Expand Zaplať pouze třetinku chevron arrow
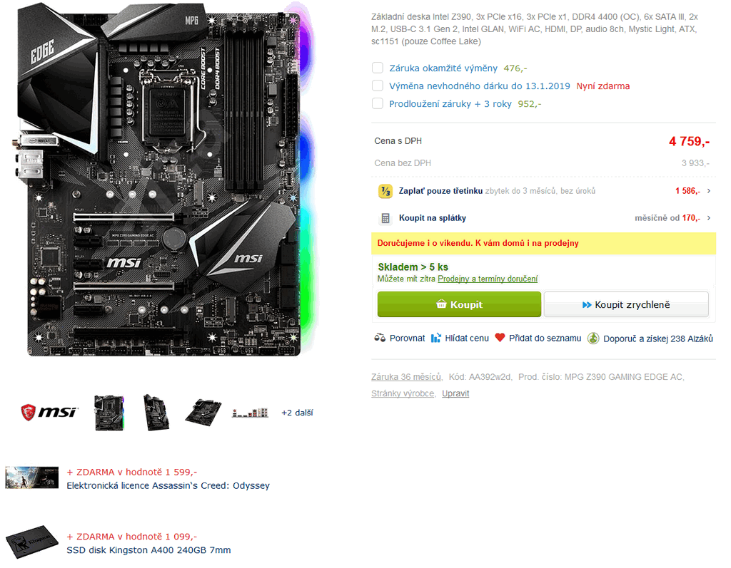 (x=709, y=191)
